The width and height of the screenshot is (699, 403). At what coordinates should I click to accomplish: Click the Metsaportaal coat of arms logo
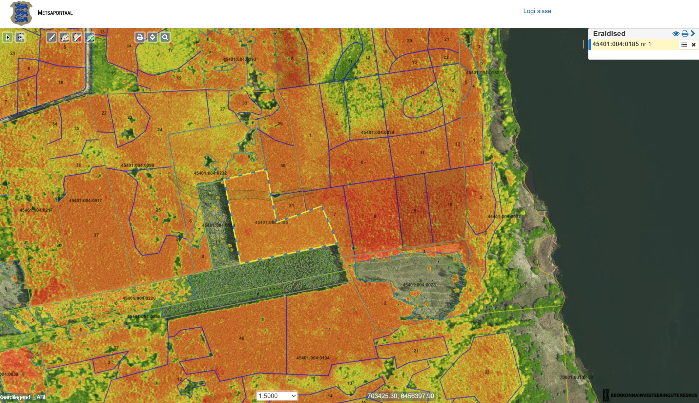(21, 13)
